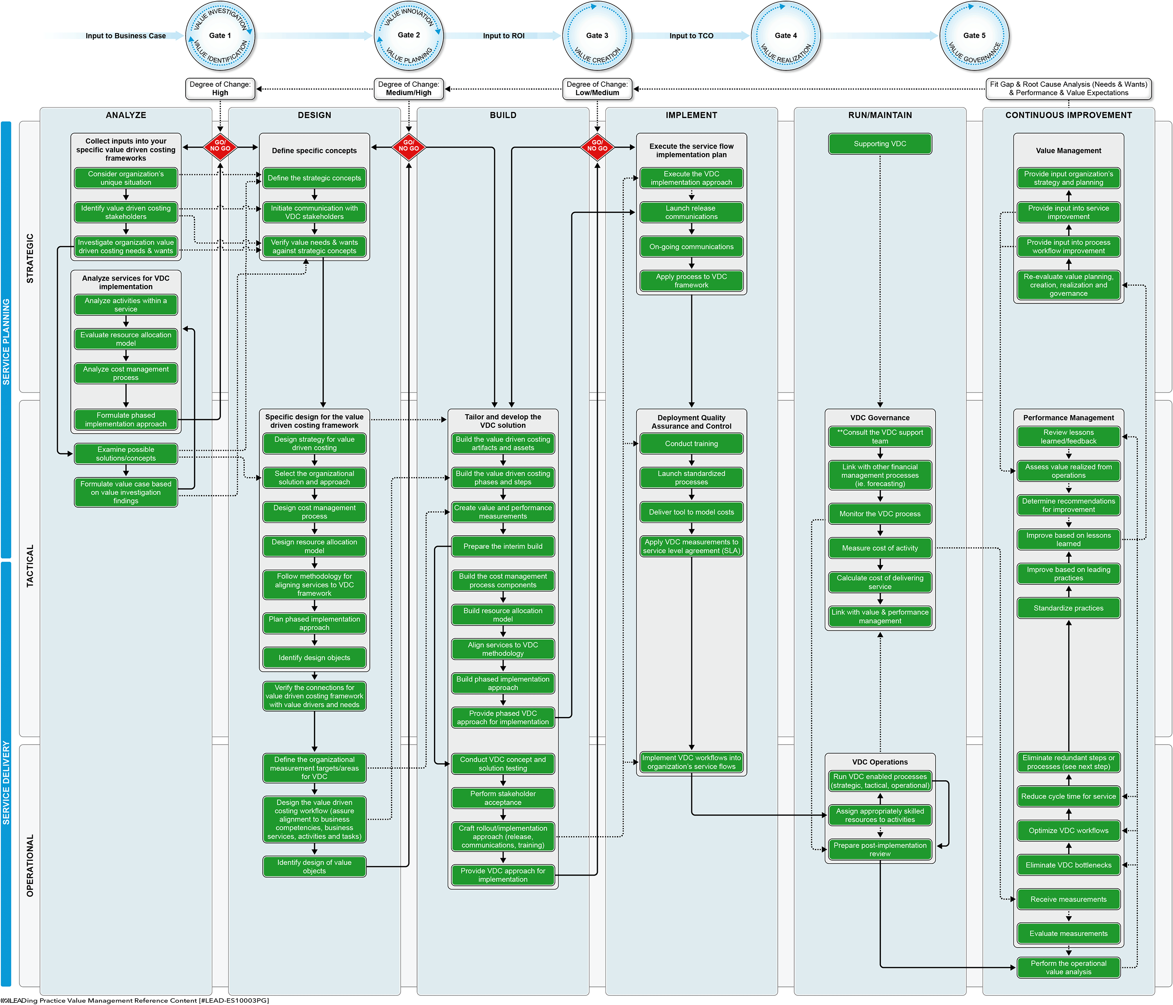The image size is (1173, 1005).
Task: Select the Degree of Change: Low/Medium box
Action: (597, 89)
